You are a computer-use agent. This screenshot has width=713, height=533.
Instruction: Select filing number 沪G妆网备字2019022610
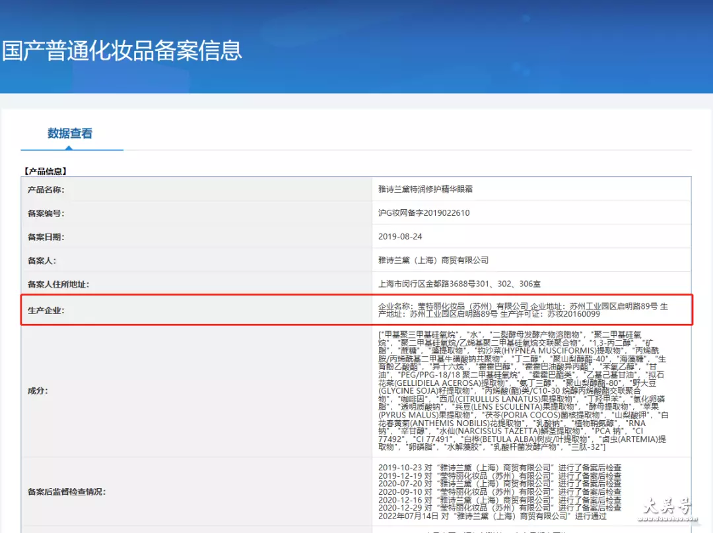click(424, 212)
